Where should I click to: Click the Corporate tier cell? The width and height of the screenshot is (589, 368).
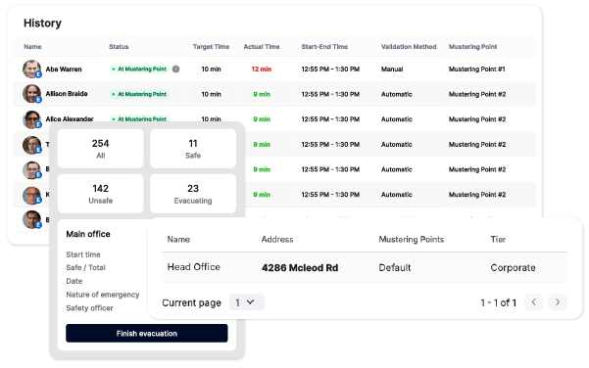point(514,268)
